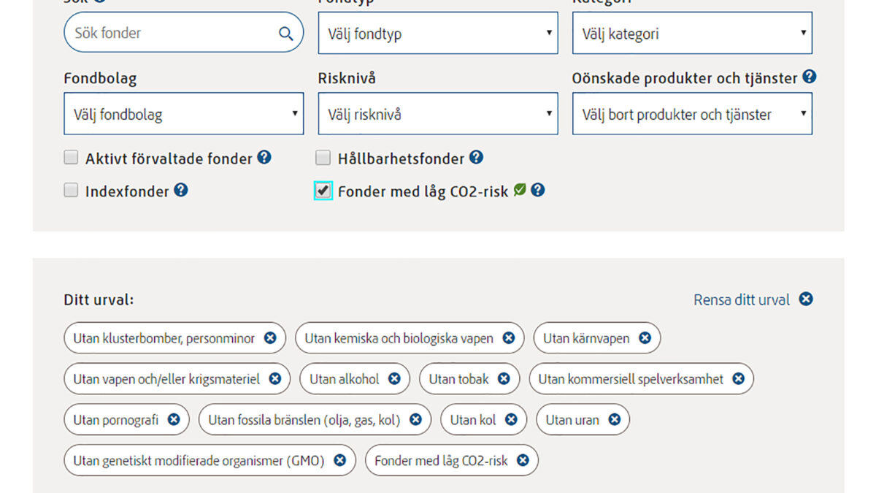Remove the Utan pornografi filter
Screen dimensions: 876x493
pyautogui.click(x=174, y=420)
